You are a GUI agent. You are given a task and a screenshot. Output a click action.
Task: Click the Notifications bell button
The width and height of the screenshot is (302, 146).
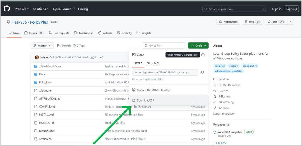pyautogui.click(x=228, y=22)
